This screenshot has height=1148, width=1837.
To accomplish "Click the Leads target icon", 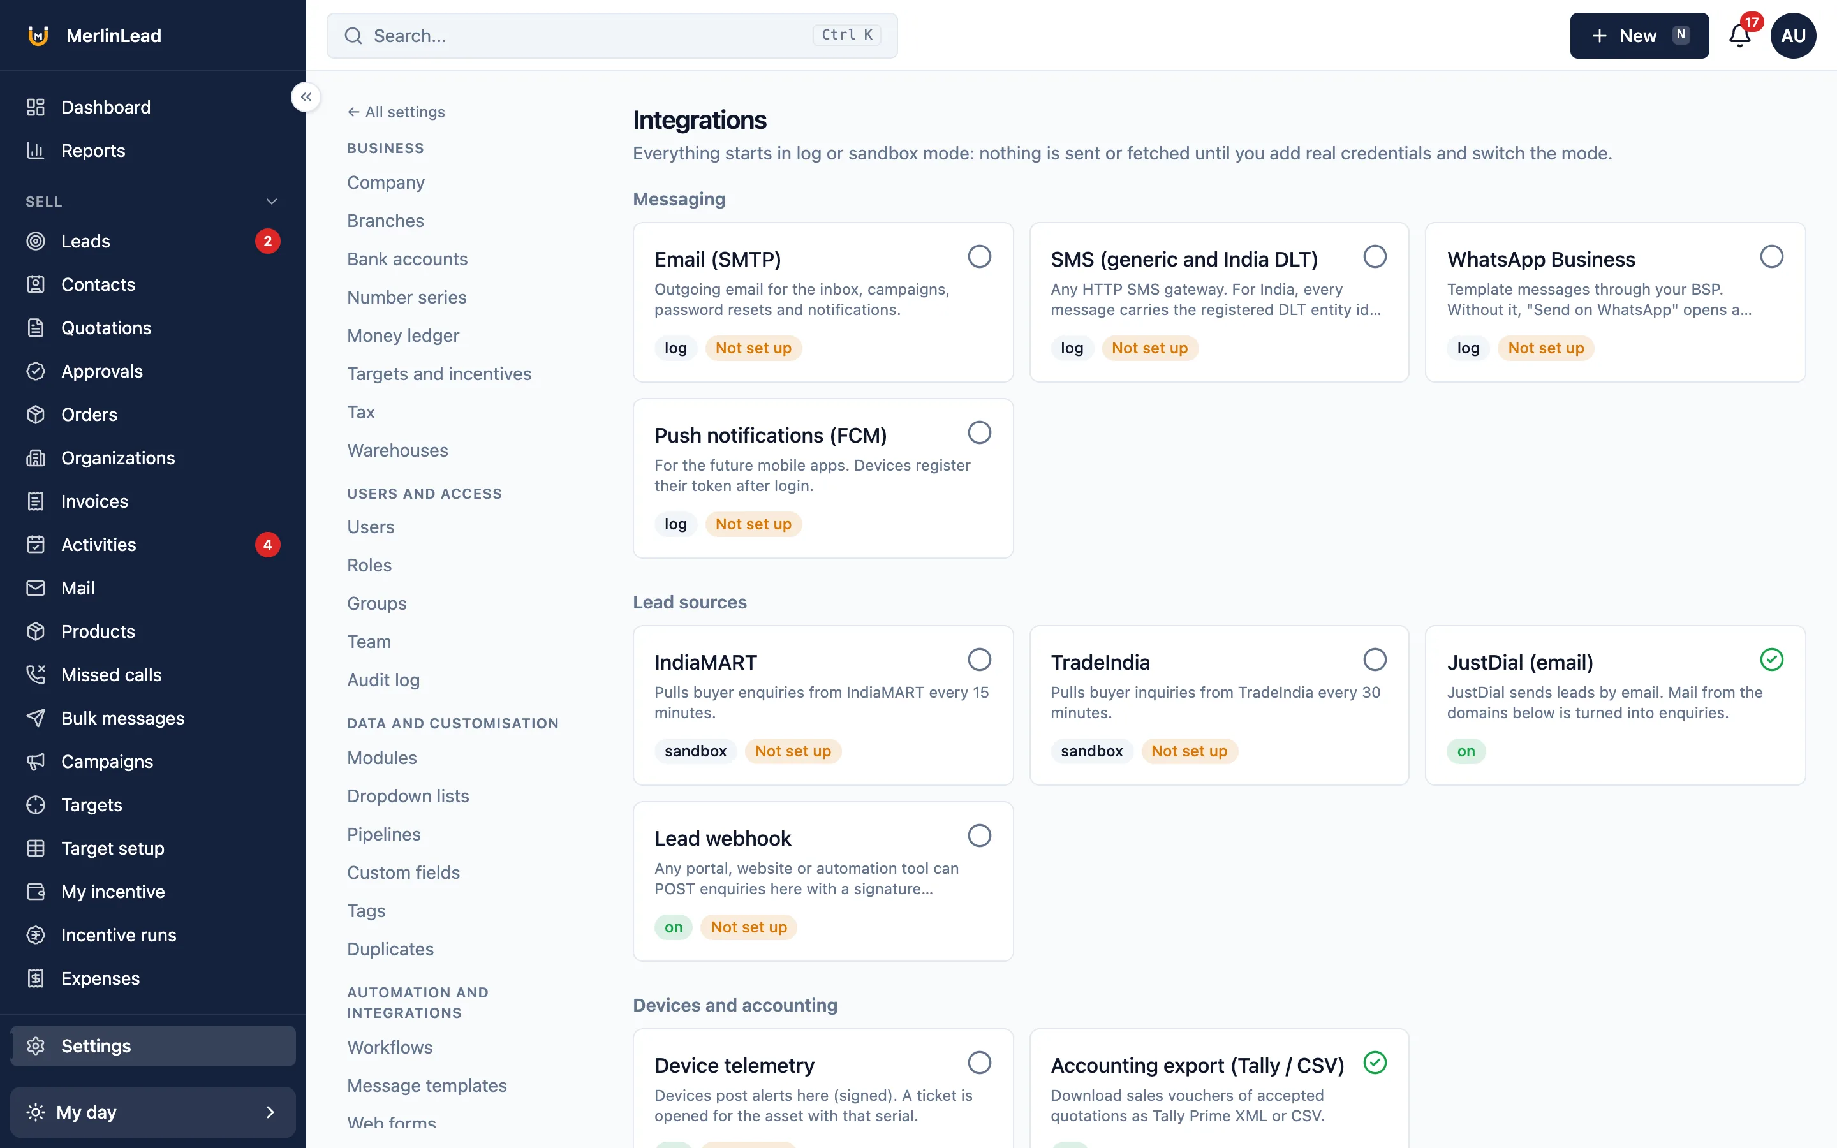I will point(36,240).
